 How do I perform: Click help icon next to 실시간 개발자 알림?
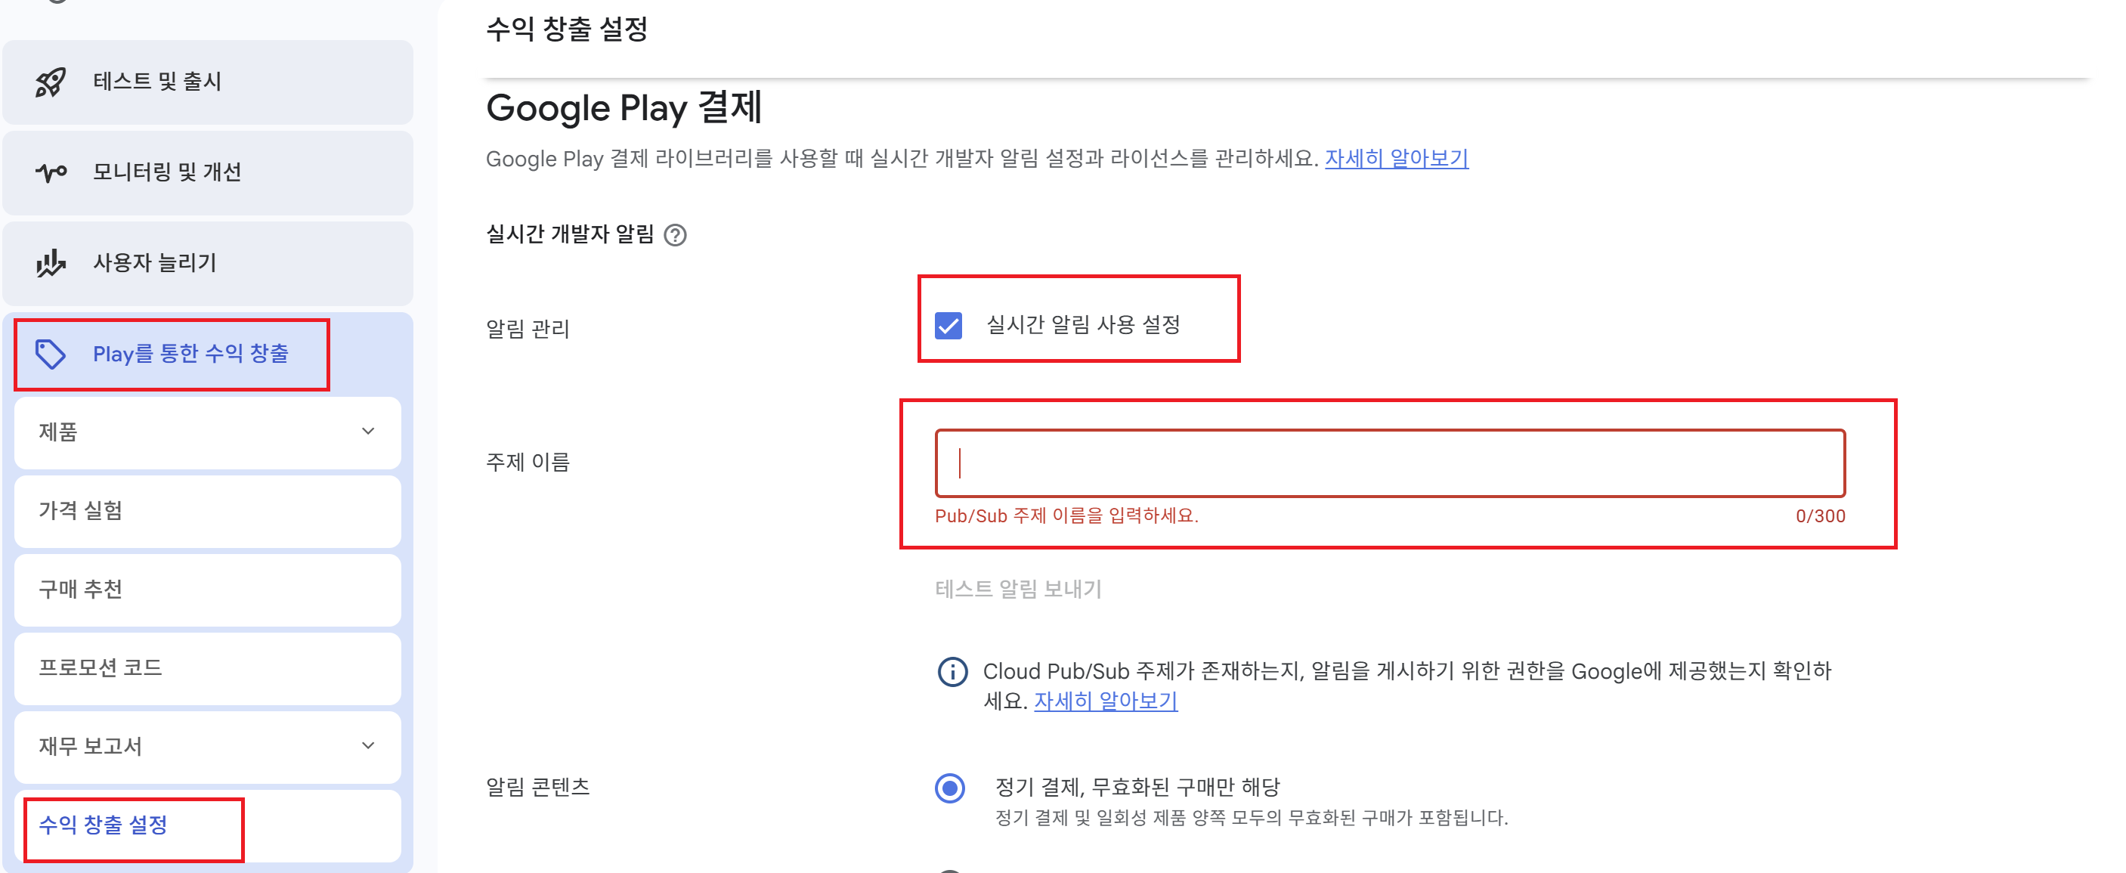point(675,235)
